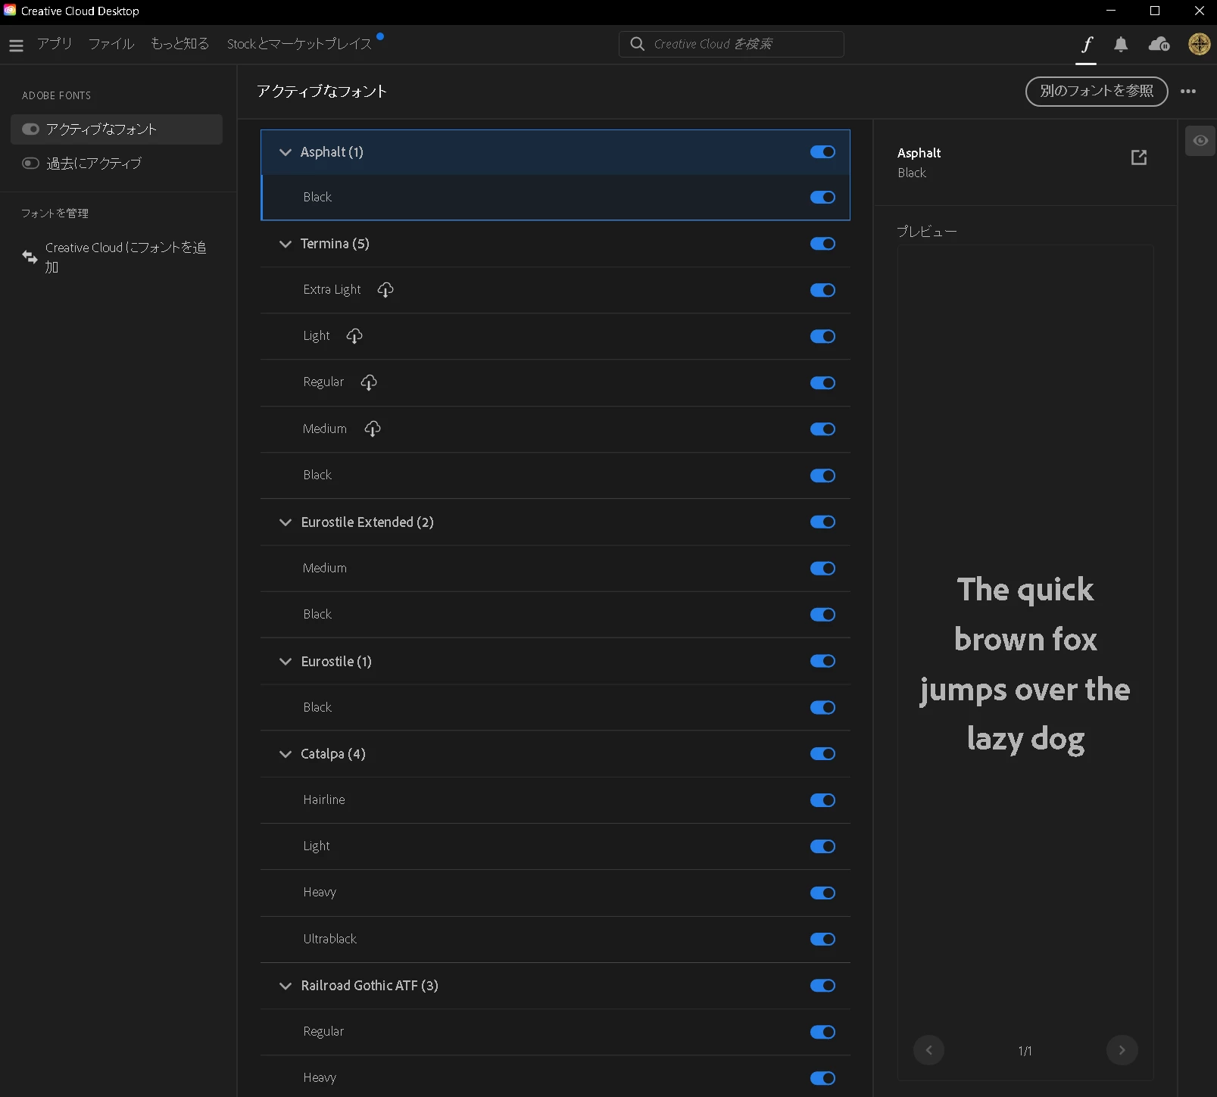This screenshot has width=1217, height=1097.
Task: Open the hamburger menu icon
Action: coord(16,45)
